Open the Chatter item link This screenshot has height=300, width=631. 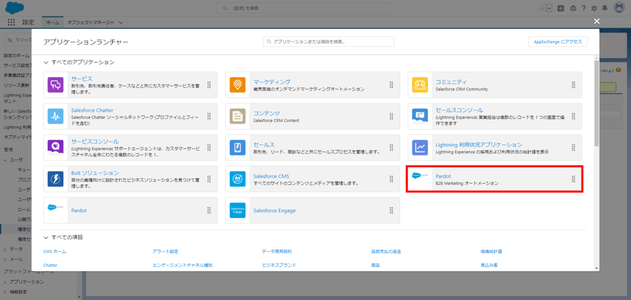pos(50,265)
